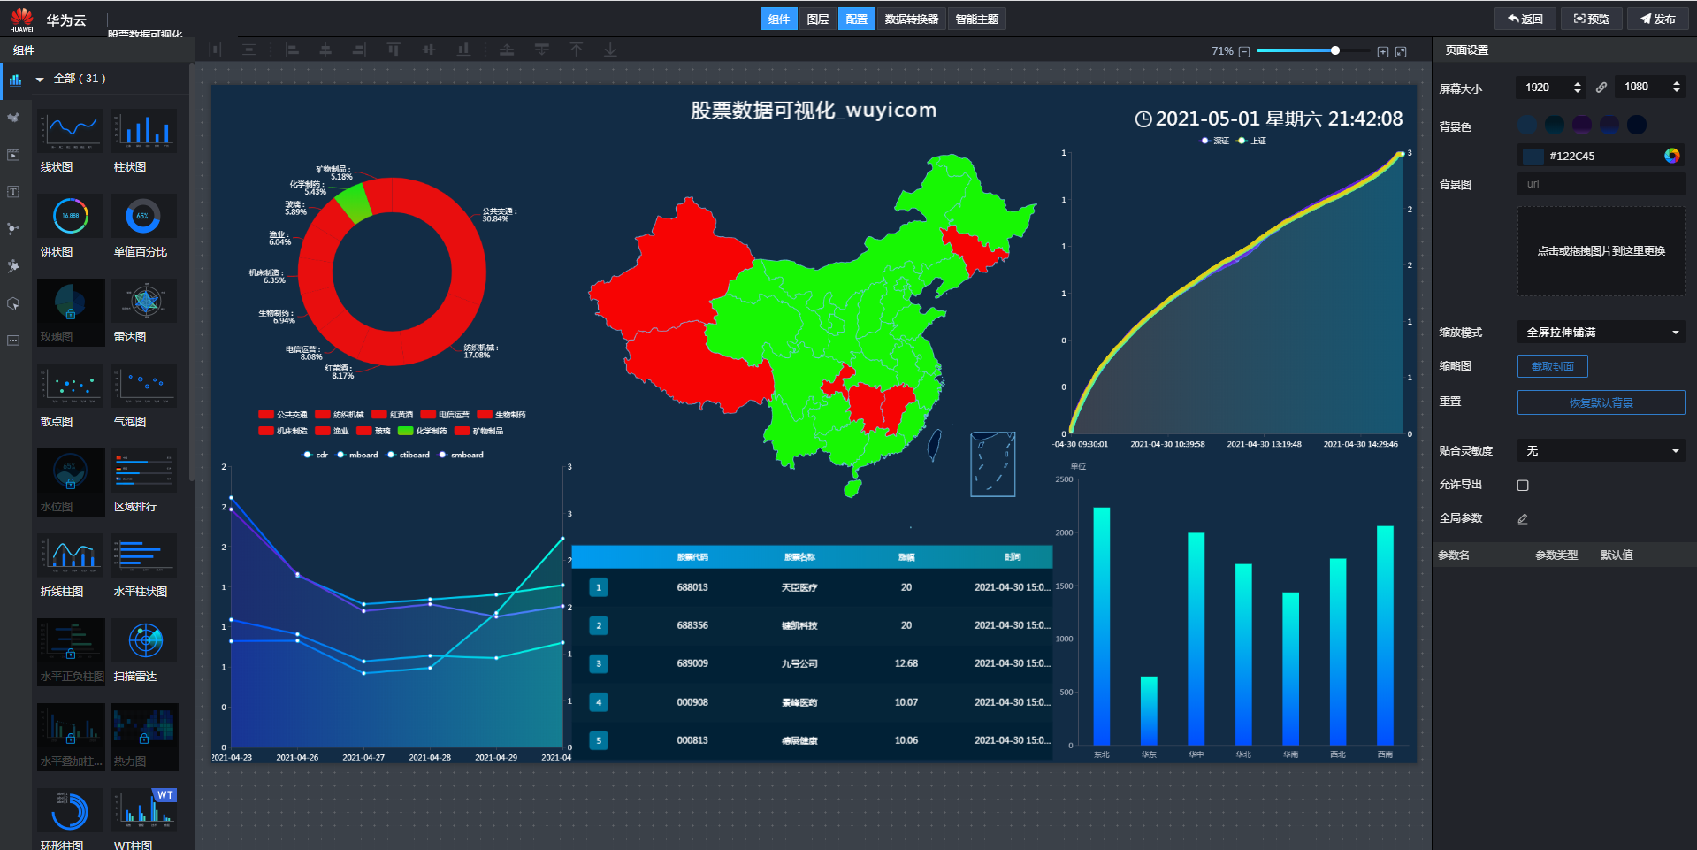Click the align right toolbar icon
This screenshot has width=1697, height=850.
click(359, 50)
